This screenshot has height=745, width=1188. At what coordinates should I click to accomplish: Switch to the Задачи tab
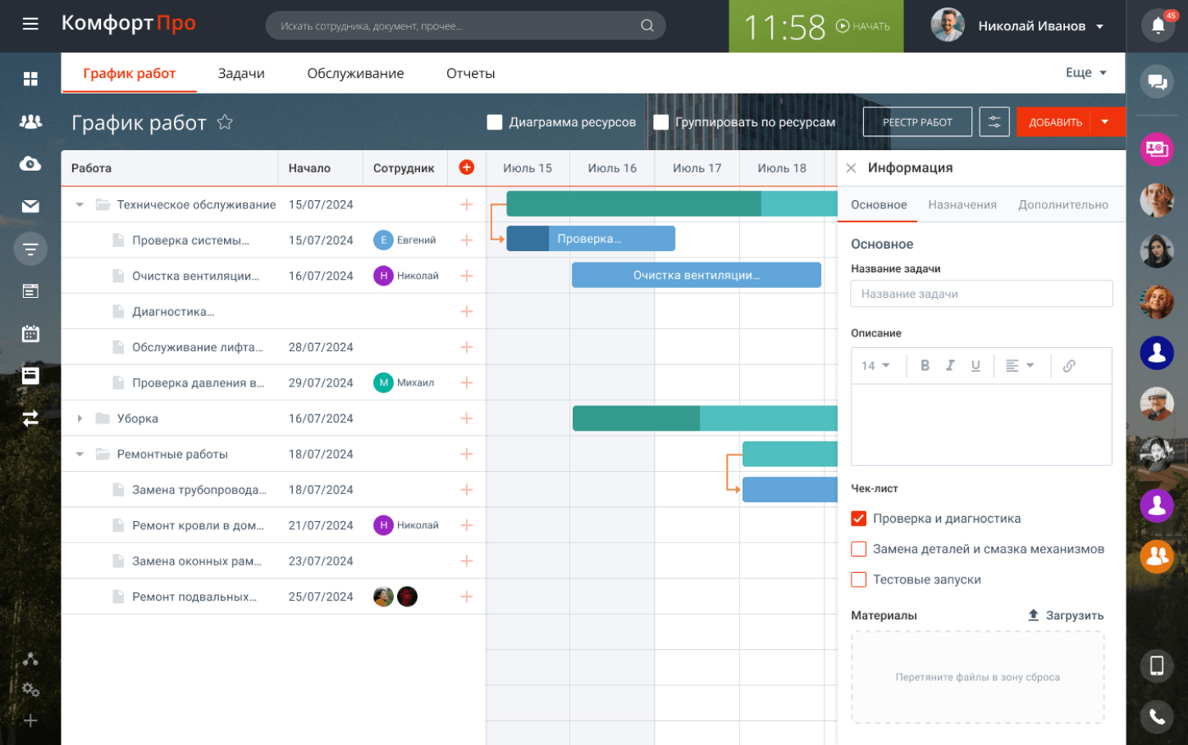click(x=241, y=73)
